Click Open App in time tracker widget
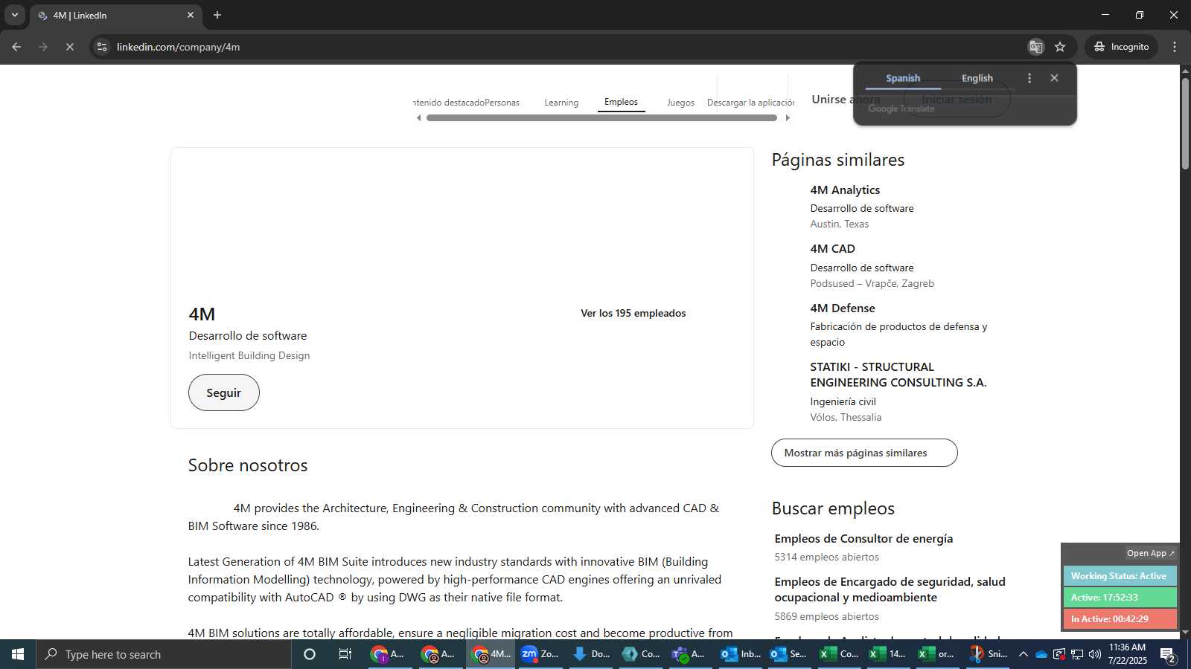Screen dimensions: 1191x669 click(x=1150, y=553)
